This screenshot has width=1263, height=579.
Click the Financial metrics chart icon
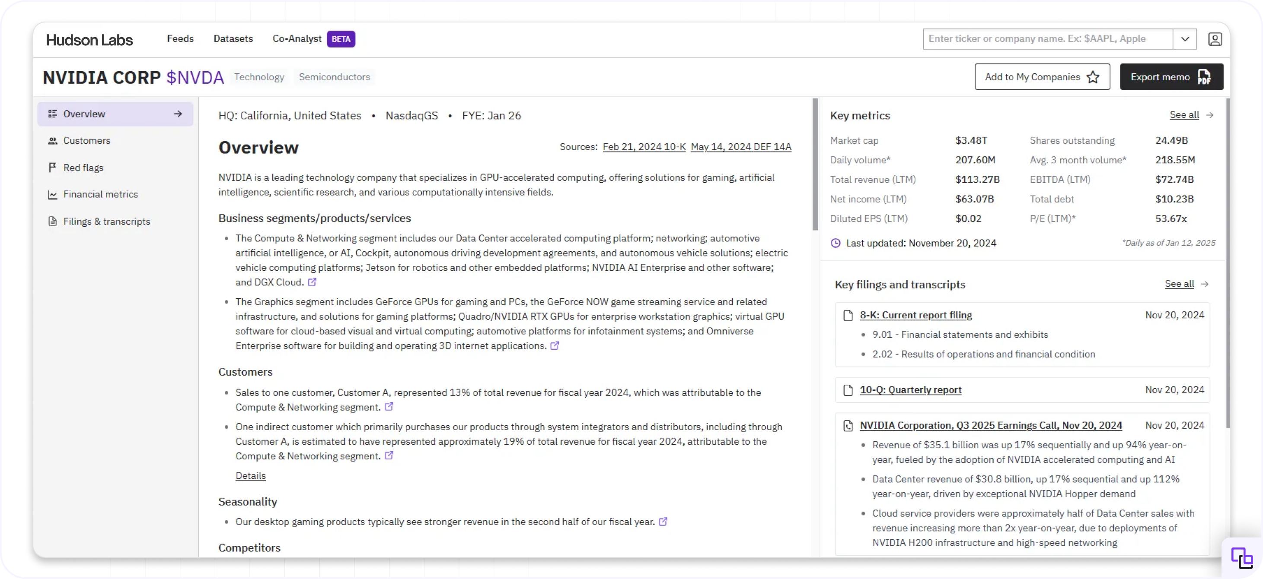52,194
